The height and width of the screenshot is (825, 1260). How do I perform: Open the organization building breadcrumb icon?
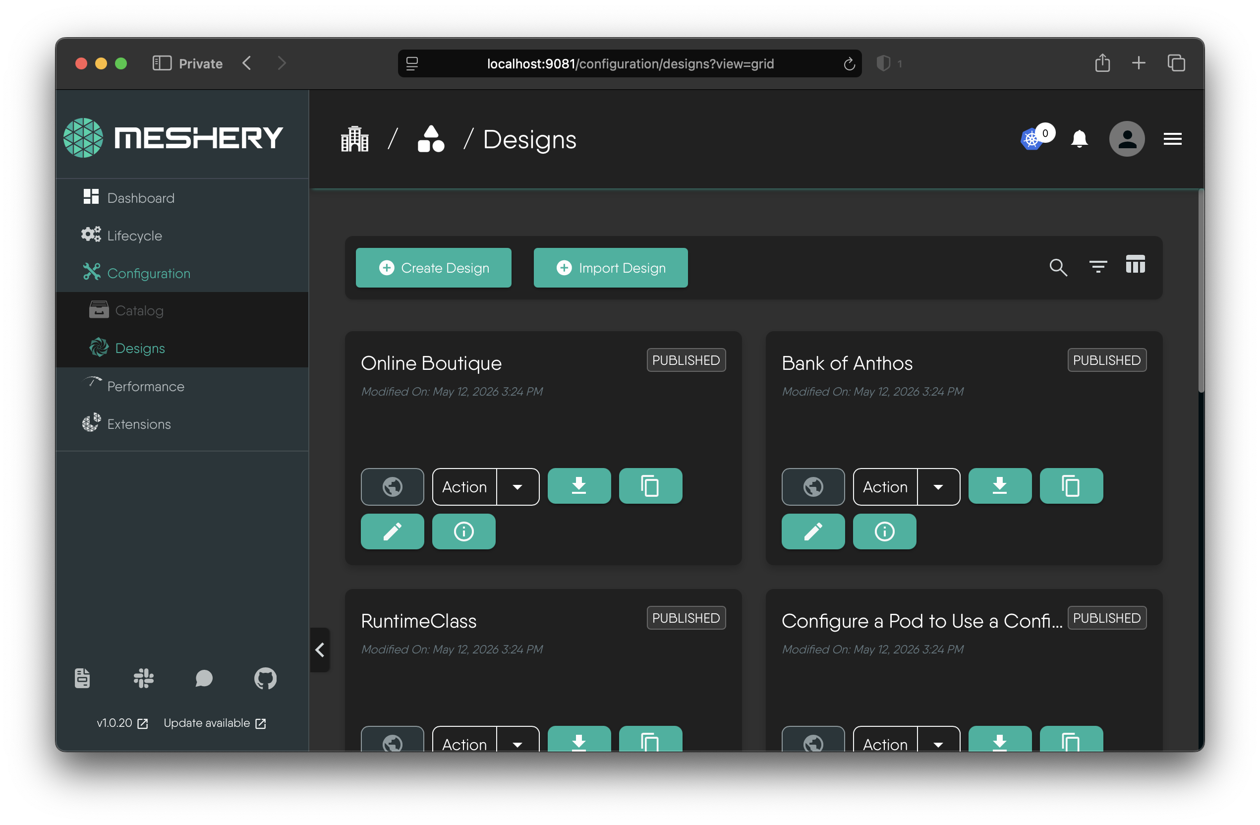point(355,139)
